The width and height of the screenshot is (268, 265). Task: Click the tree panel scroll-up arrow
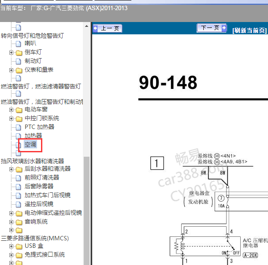point(87,26)
